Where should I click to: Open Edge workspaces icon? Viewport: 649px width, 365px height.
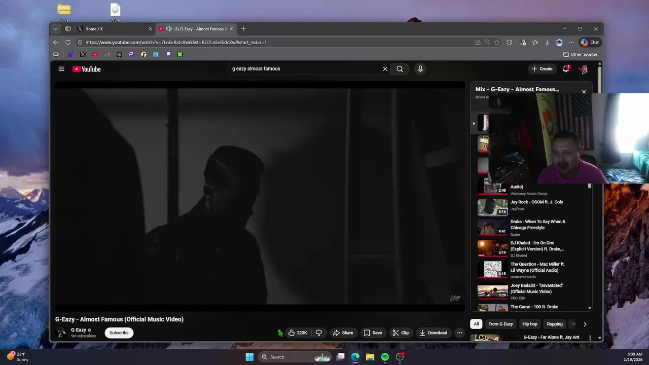[68, 29]
